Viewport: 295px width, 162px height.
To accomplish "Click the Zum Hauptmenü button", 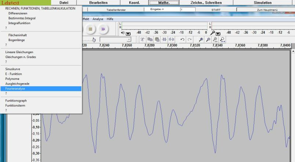I will [265, 10].
